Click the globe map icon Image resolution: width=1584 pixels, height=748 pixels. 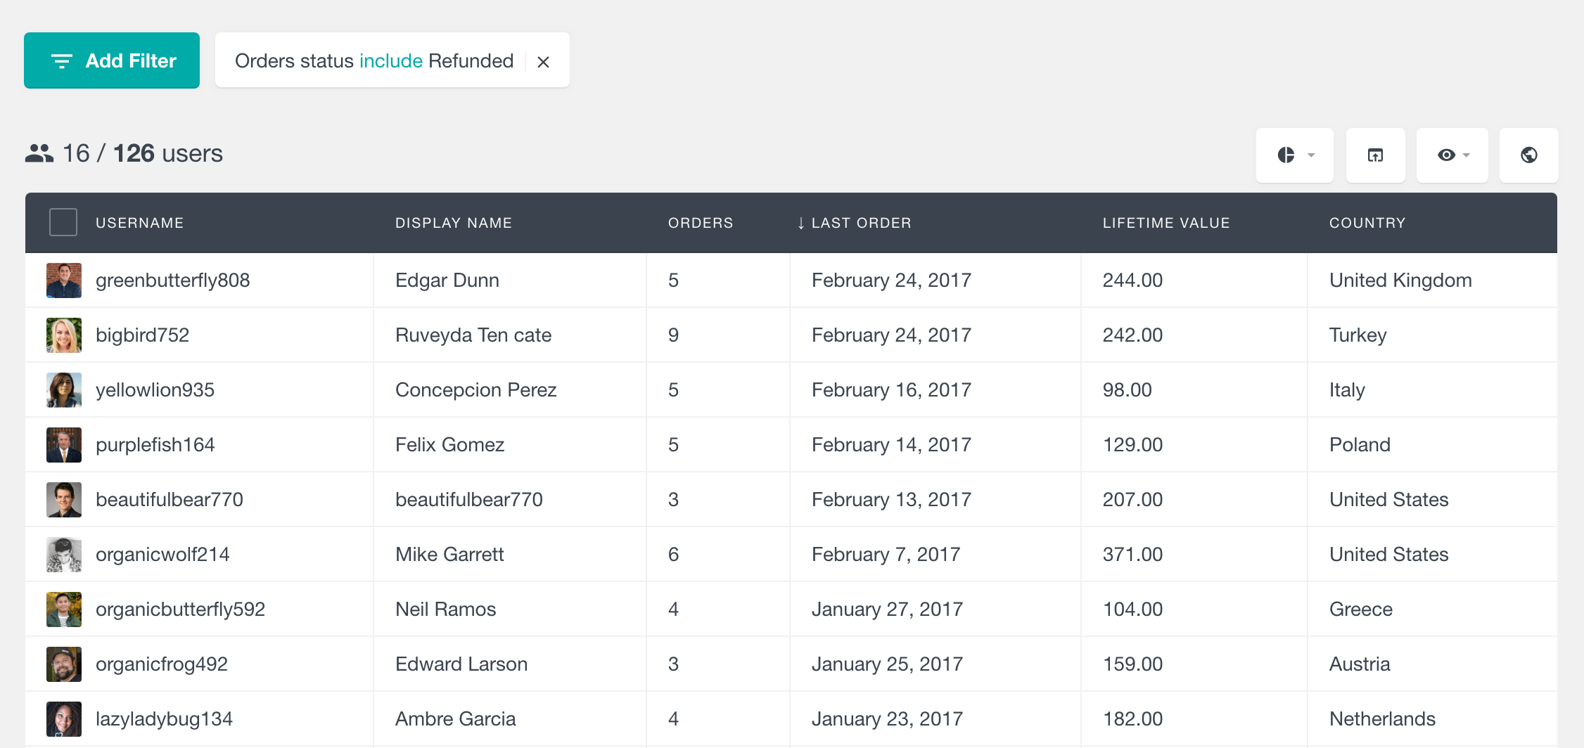(1528, 155)
